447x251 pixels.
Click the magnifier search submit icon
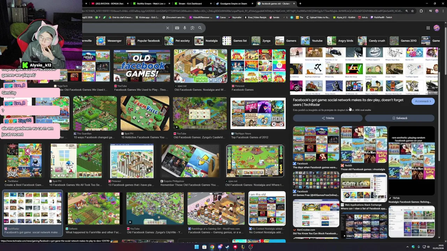tap(200, 28)
